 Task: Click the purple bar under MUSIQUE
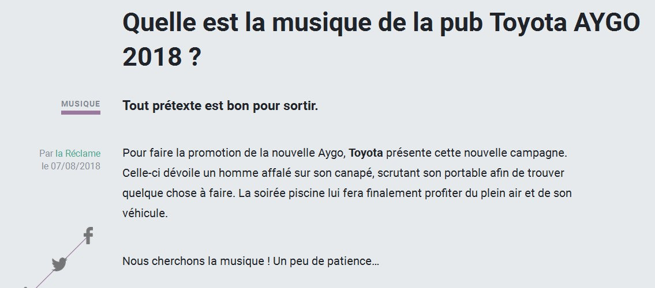(81, 112)
